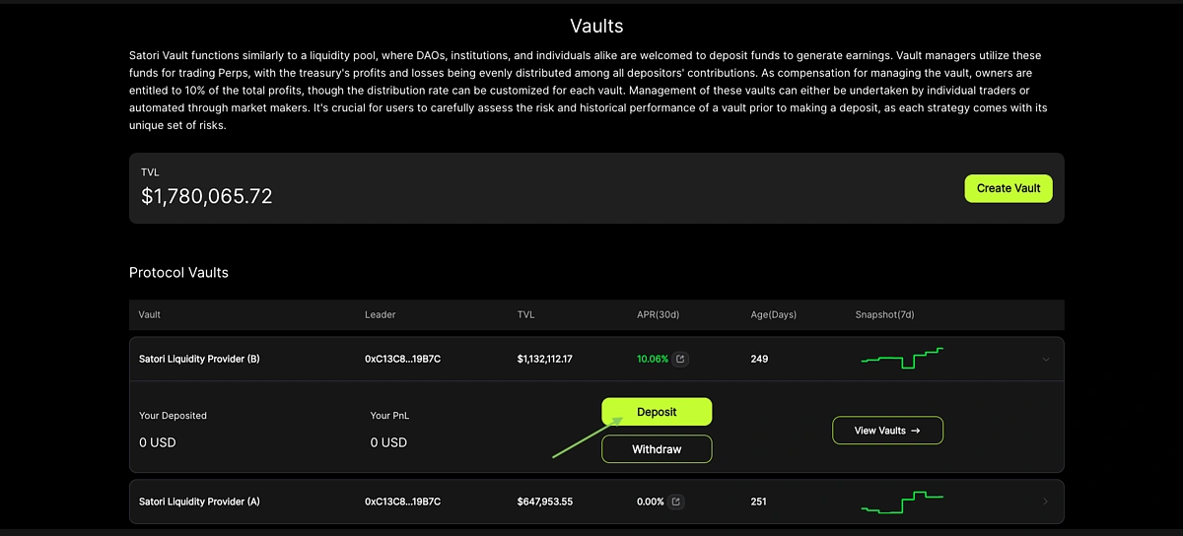This screenshot has height=536, width=1183.
Task: View 7d snapshot chart for Provider (B)
Action: (x=902, y=359)
